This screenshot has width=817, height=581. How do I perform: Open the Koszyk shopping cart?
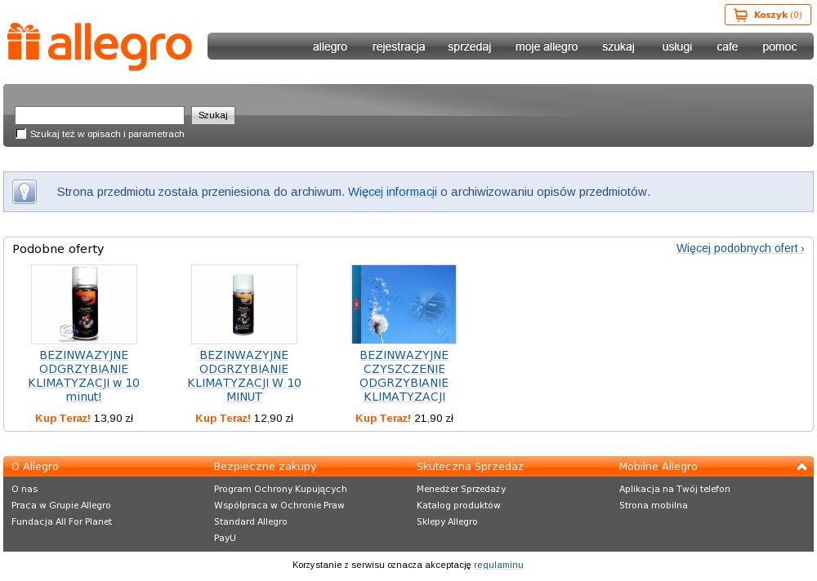coord(767,15)
